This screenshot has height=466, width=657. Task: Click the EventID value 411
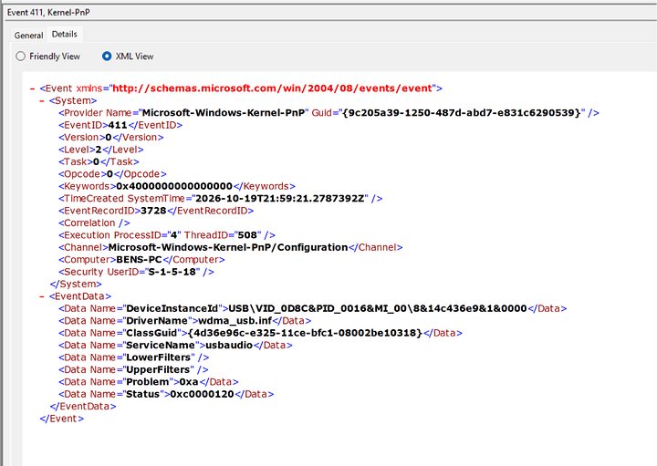[118, 125]
